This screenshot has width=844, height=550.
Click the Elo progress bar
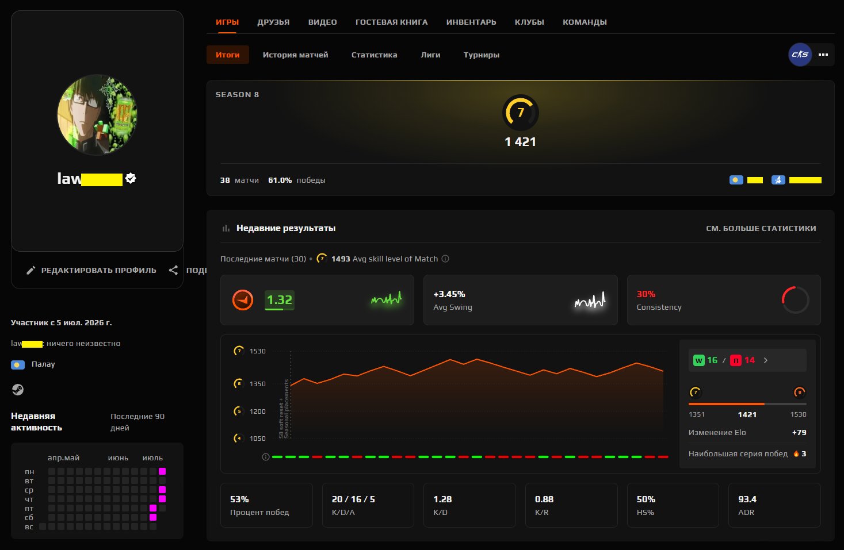coord(747,404)
